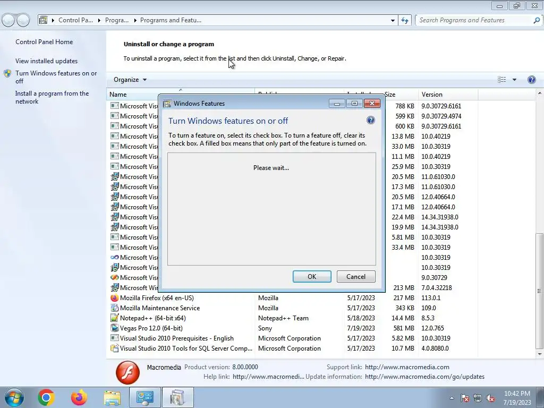This screenshot has width=544, height=408.
Task: Click OK in the Windows Features dialog
Action: [312, 276]
